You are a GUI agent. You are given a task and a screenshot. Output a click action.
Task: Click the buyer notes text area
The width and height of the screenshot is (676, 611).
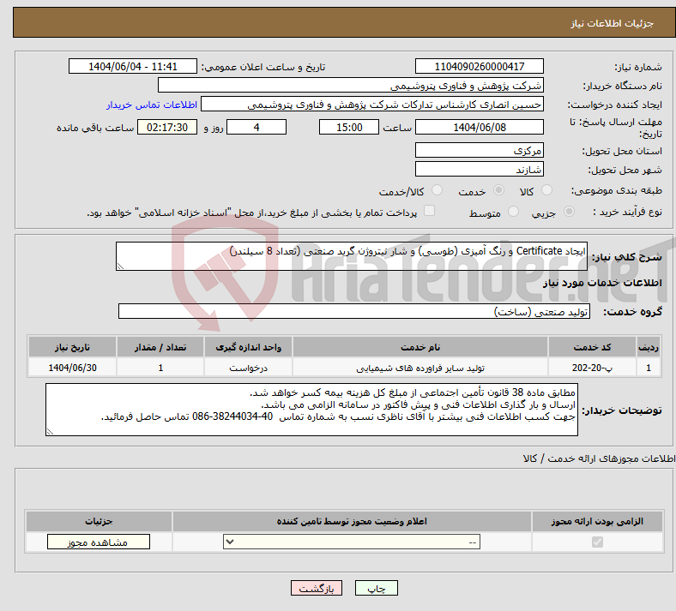tap(311, 410)
